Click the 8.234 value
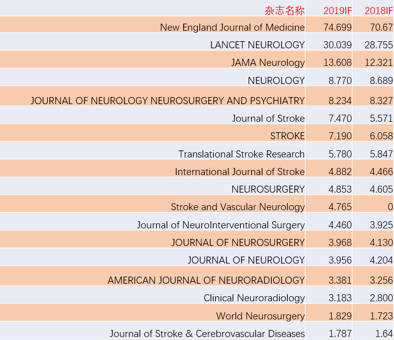This screenshot has width=394, height=340. 340,101
